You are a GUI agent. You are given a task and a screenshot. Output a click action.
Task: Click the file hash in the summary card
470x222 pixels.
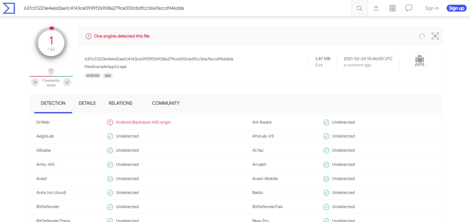159,59
